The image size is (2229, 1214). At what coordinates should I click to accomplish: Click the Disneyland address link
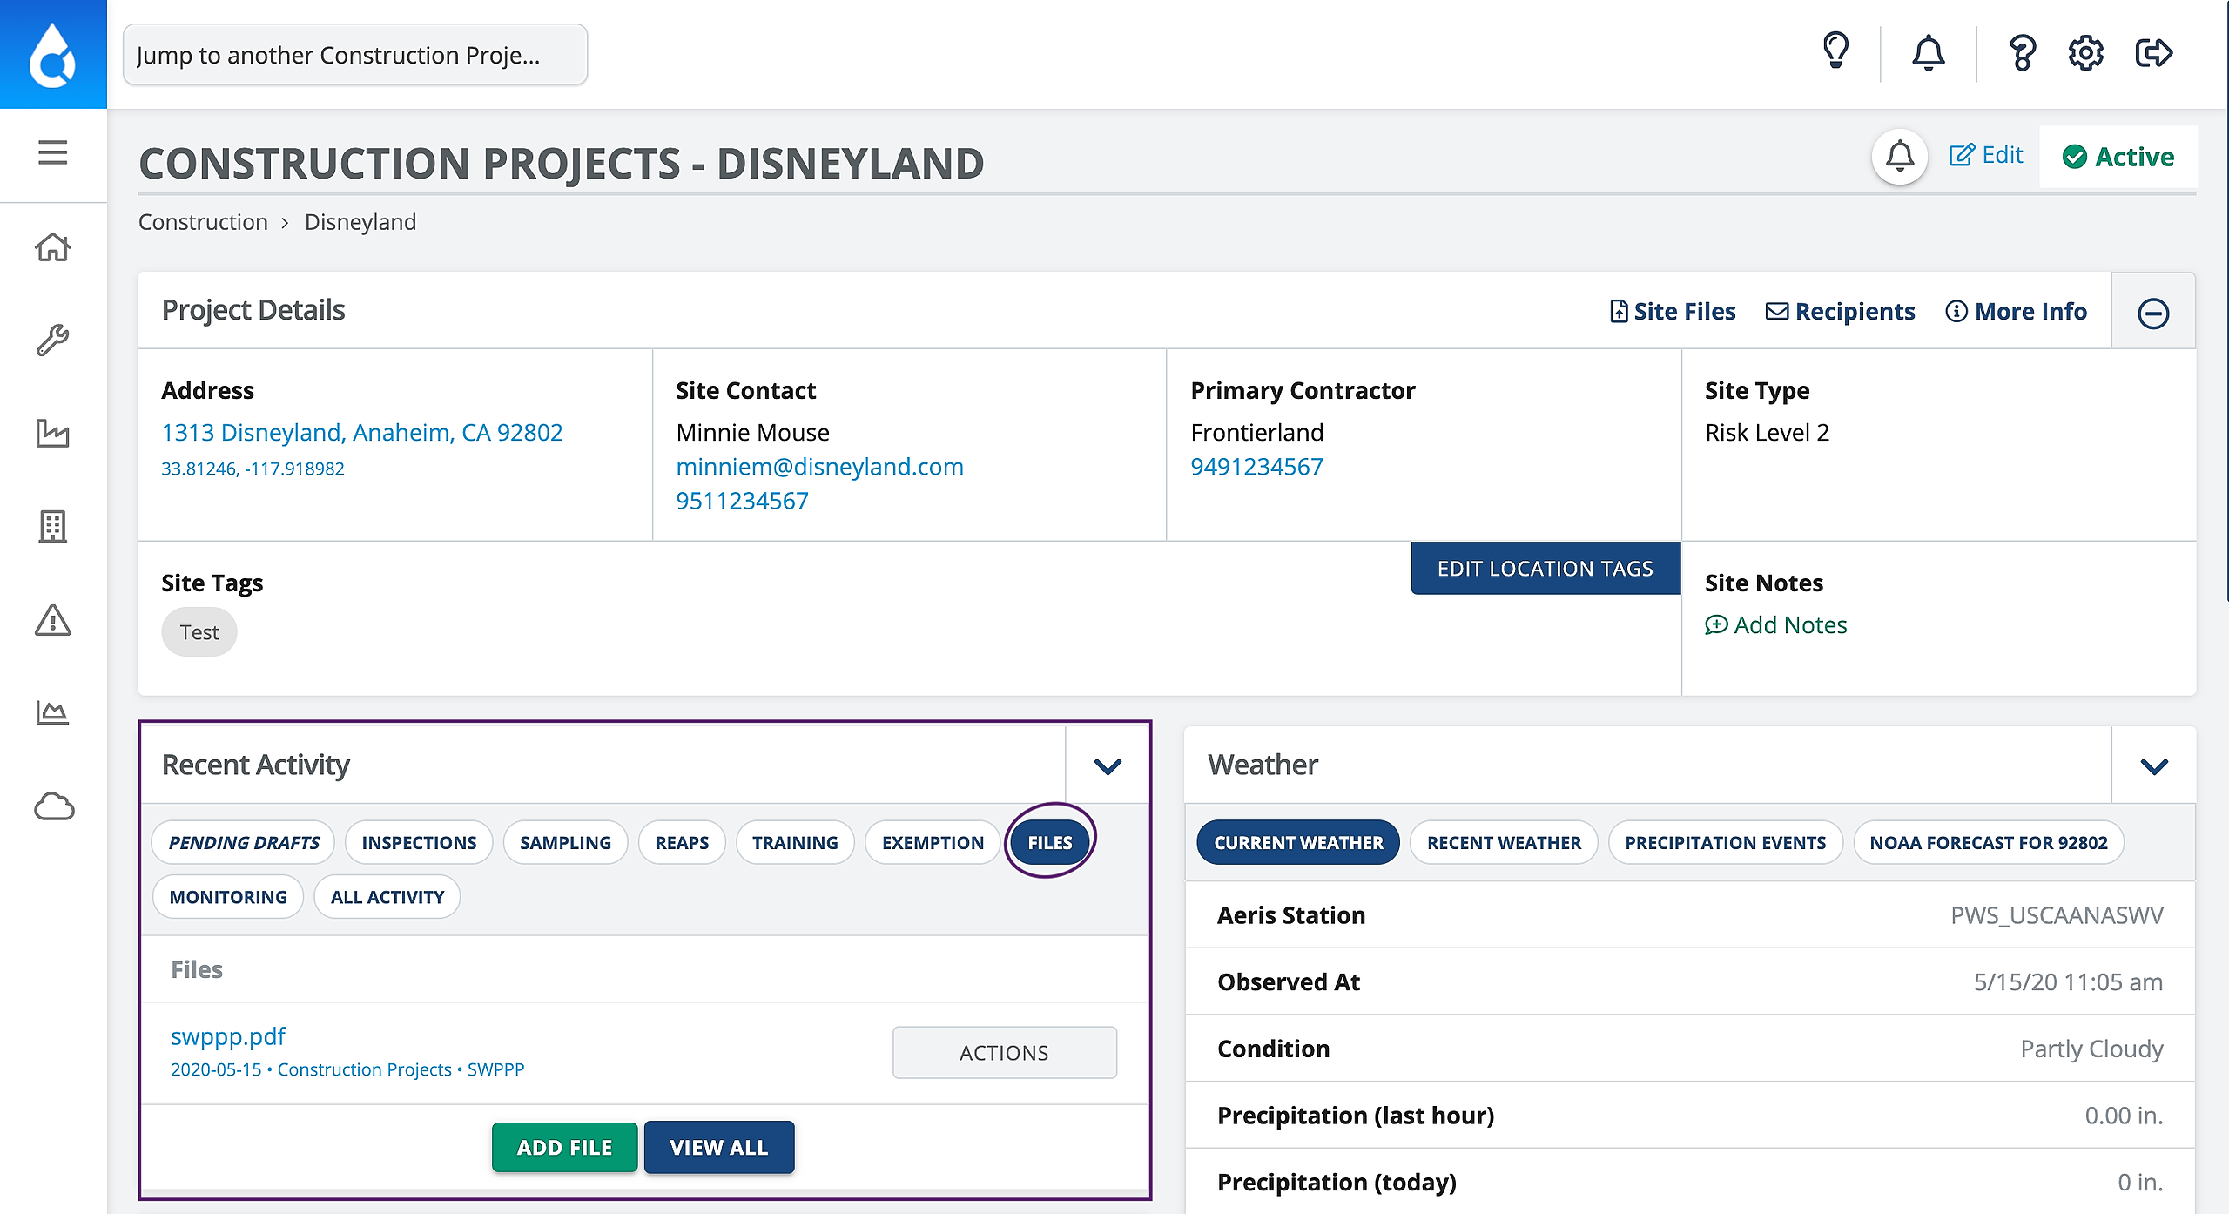(362, 432)
